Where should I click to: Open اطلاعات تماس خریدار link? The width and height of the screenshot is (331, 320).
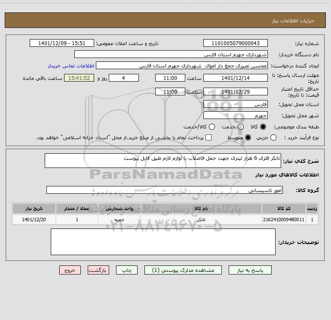coord(71,66)
